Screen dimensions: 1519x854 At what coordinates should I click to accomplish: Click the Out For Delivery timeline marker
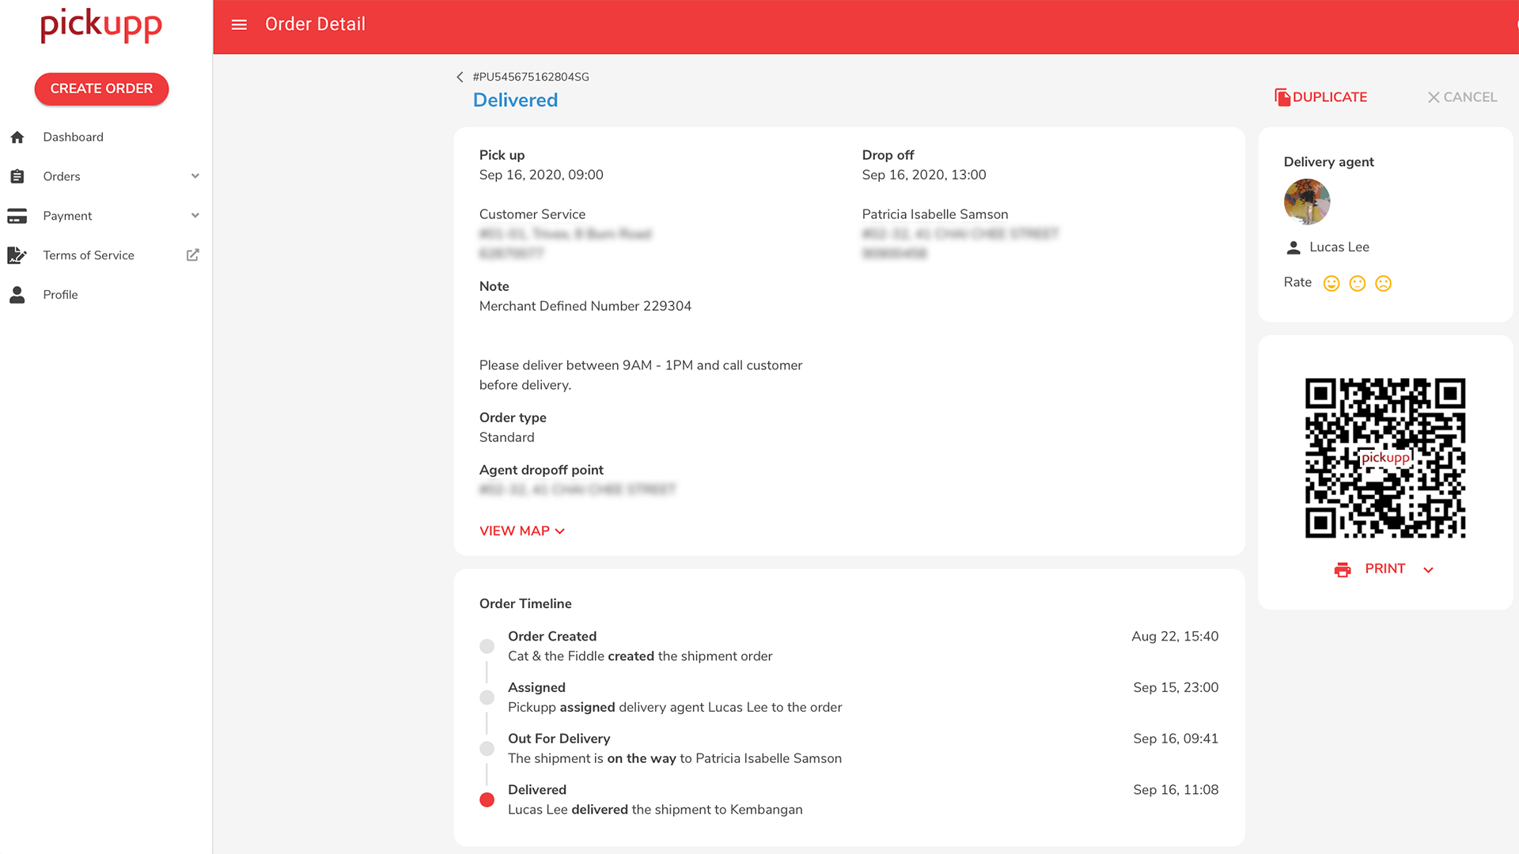487,748
